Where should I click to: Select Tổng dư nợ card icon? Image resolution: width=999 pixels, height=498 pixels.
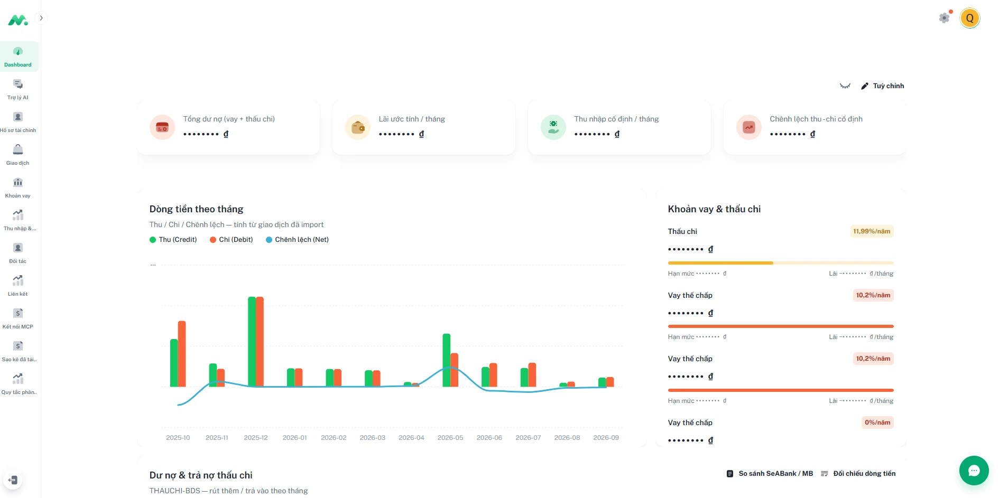coord(162,127)
